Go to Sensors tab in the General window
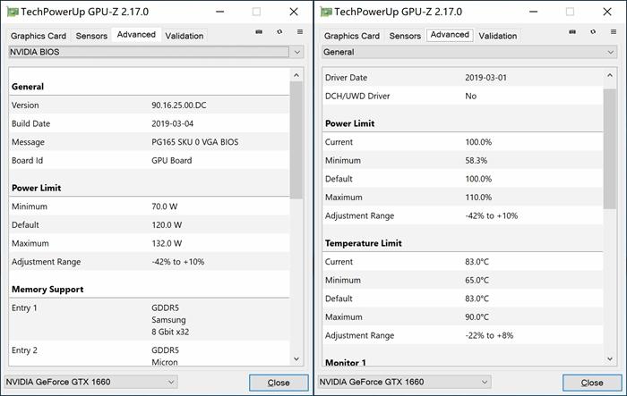This screenshot has height=396, width=627. tap(405, 36)
